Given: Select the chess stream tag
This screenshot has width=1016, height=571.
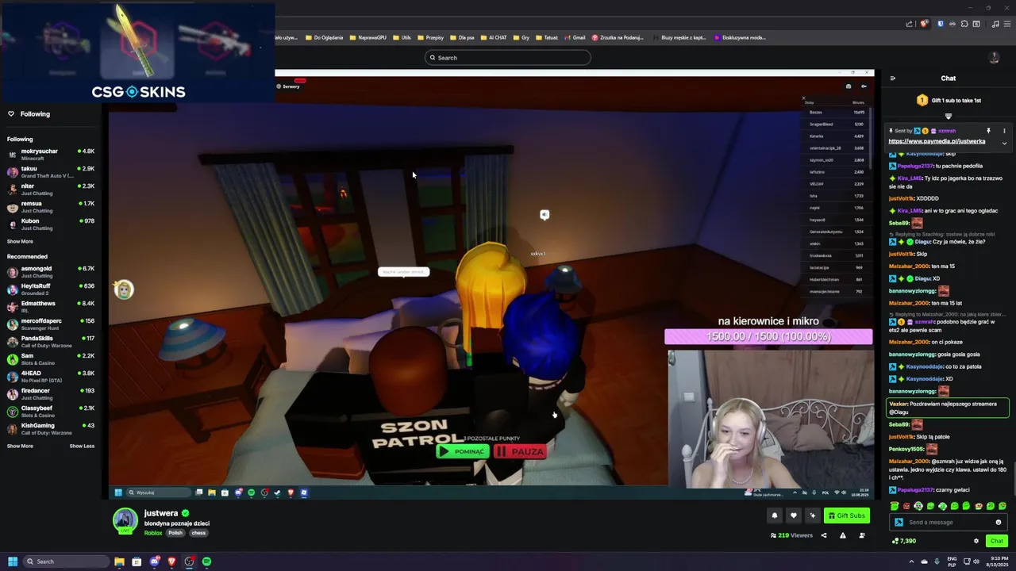Looking at the screenshot, I should [198, 533].
